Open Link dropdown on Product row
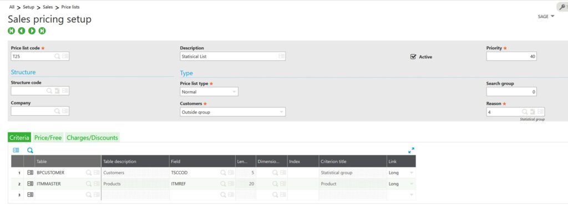568x221 pixels. tap(411, 184)
